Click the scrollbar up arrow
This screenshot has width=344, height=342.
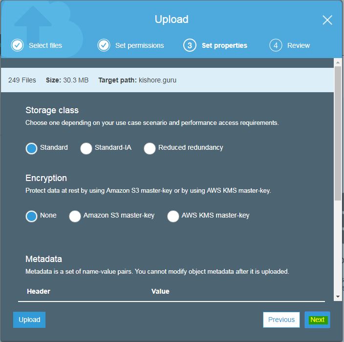(338, 62)
